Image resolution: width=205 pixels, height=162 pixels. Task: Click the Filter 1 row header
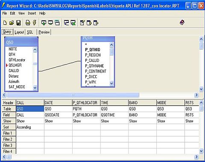point(9,133)
